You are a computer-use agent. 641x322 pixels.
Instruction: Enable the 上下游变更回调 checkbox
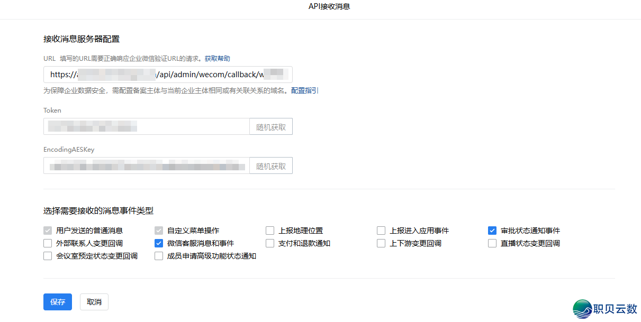point(381,243)
